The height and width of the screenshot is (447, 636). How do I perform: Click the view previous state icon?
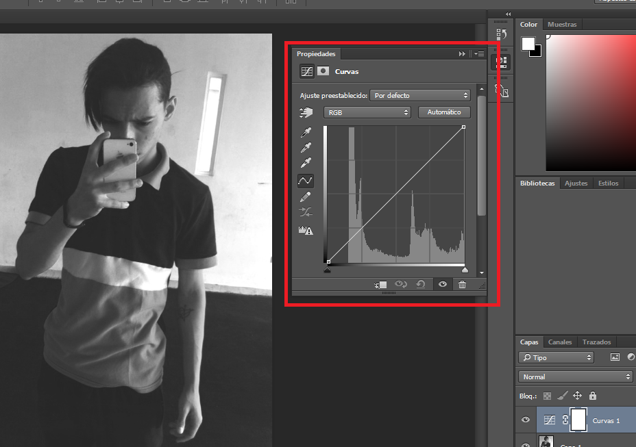coord(401,285)
